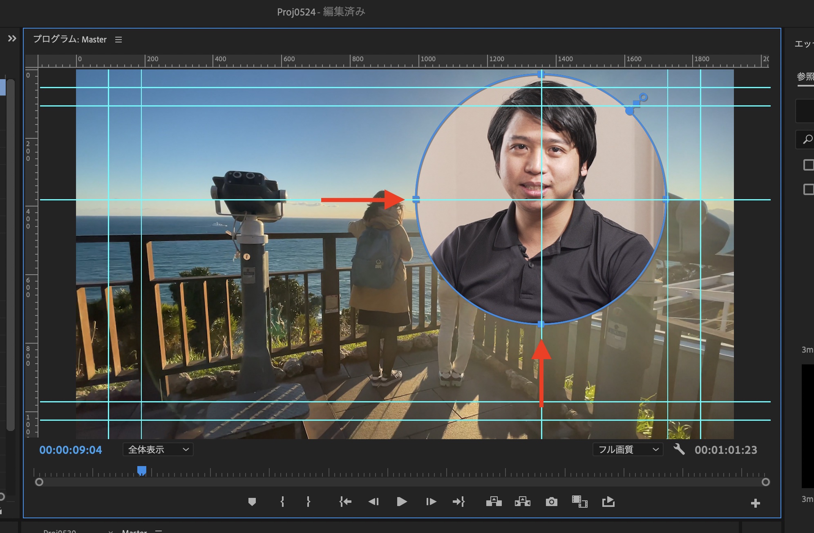Click the Go to Out point icon

coord(458,502)
